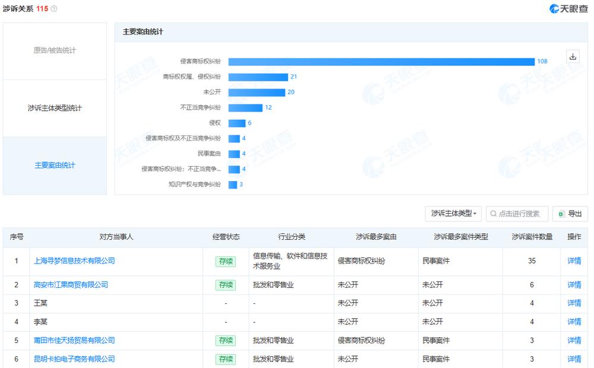Switch to 涉诉主体类型统计 tab
The height and width of the screenshot is (368, 594).
(x=55, y=108)
